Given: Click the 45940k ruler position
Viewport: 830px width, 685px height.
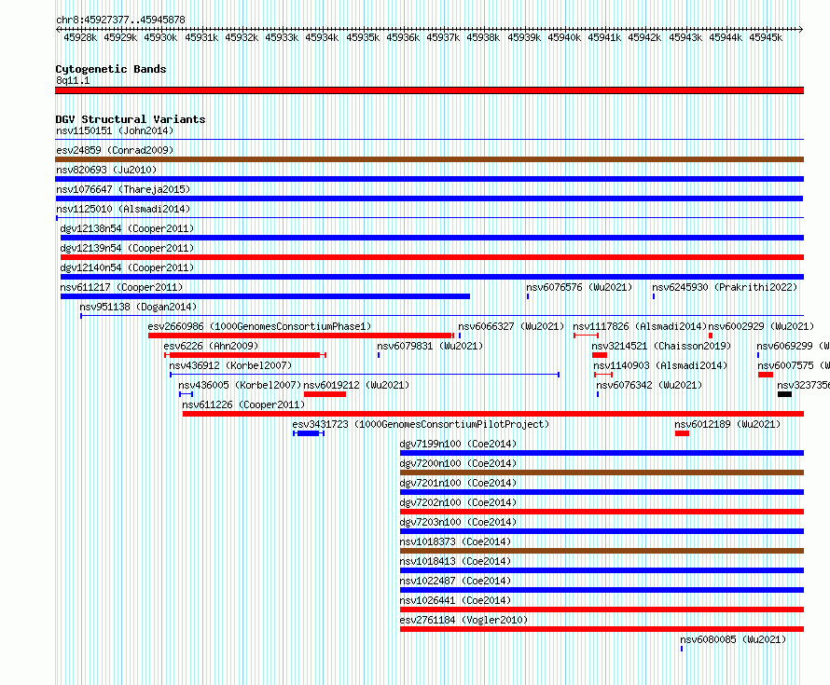Looking at the screenshot, I should coord(564,37).
